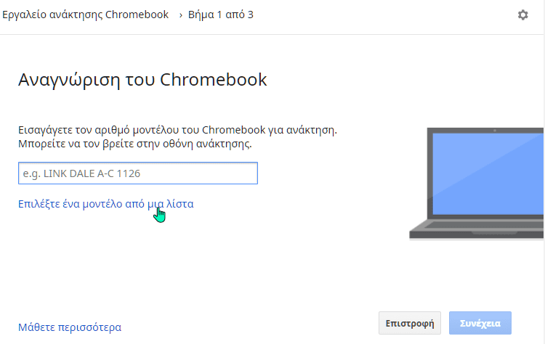This screenshot has width=545, height=344.
Task: Click the word 'Chromebook' in the main heading
Action: pyautogui.click(x=214, y=80)
